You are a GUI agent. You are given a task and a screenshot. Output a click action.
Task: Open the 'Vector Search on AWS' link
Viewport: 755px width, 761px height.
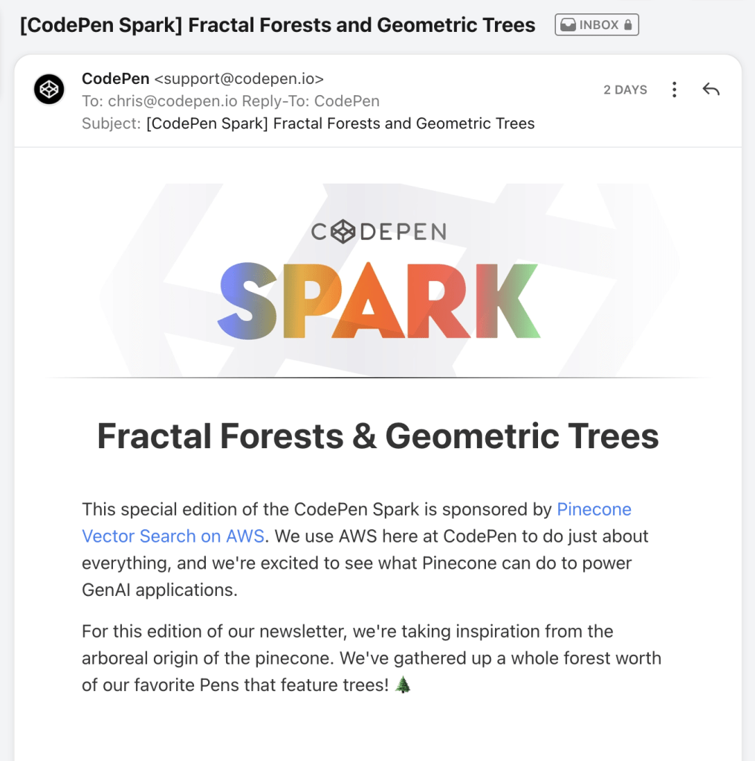pyautogui.click(x=172, y=537)
